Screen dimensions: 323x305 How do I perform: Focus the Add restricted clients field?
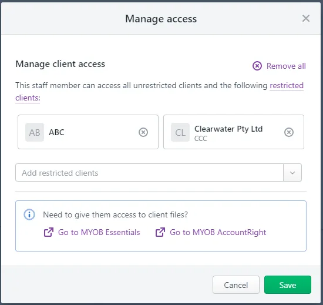pyautogui.click(x=149, y=173)
